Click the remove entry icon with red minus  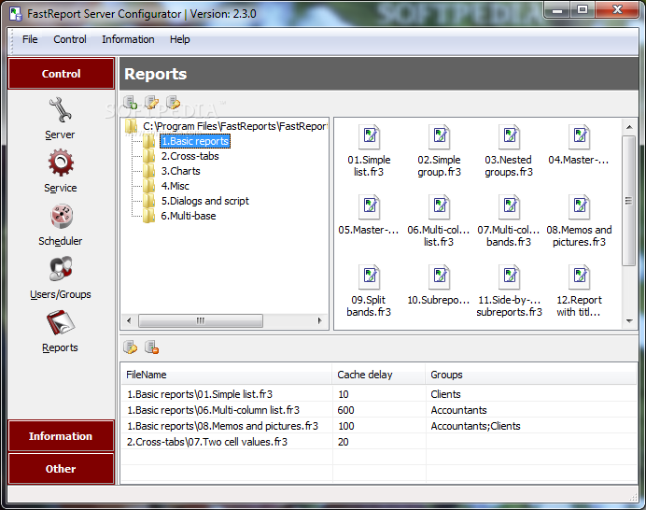(x=151, y=347)
